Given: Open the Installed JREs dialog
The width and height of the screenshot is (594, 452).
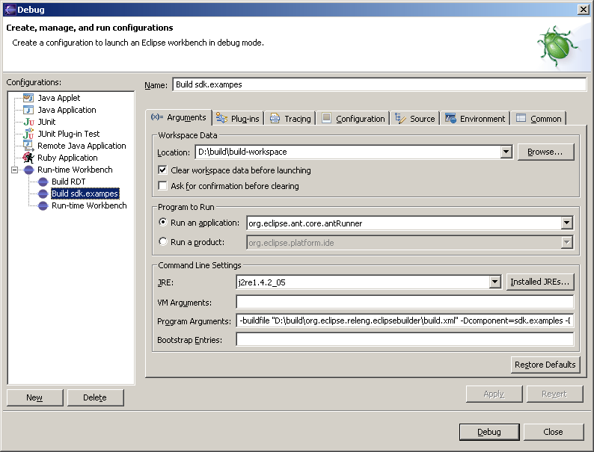Looking at the screenshot, I should (x=540, y=282).
